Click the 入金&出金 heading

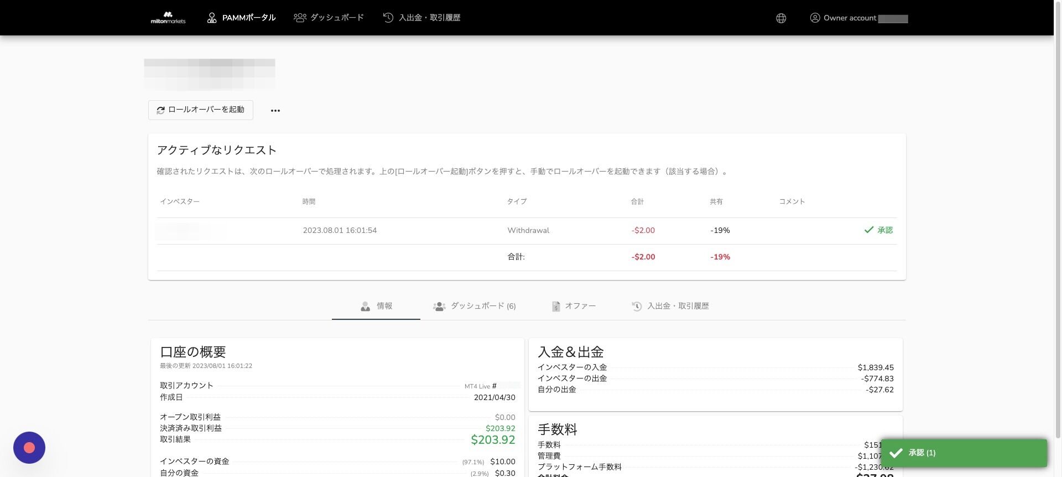pyautogui.click(x=570, y=352)
